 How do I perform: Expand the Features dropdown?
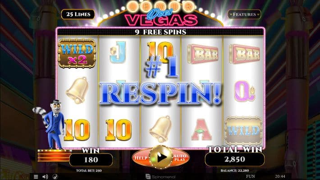244,14
